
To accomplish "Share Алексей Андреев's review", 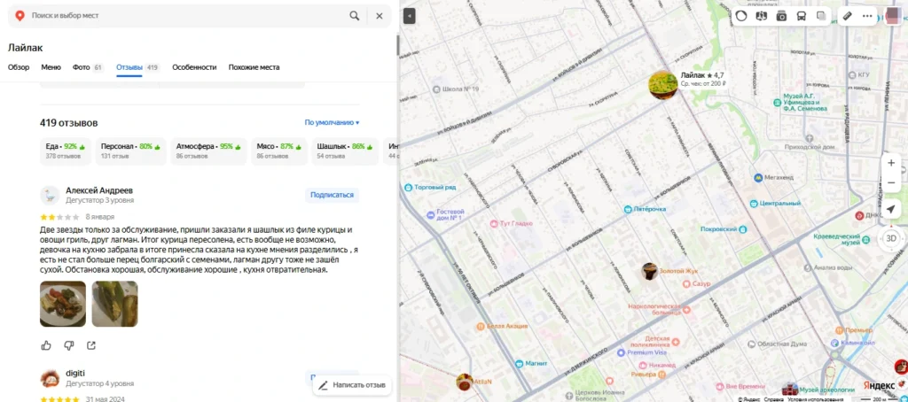I will point(91,345).
